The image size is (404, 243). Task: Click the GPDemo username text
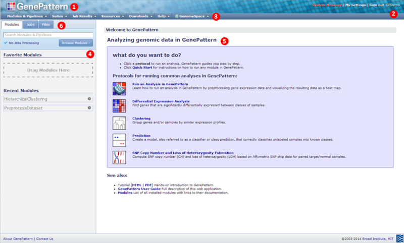tap(393, 5)
